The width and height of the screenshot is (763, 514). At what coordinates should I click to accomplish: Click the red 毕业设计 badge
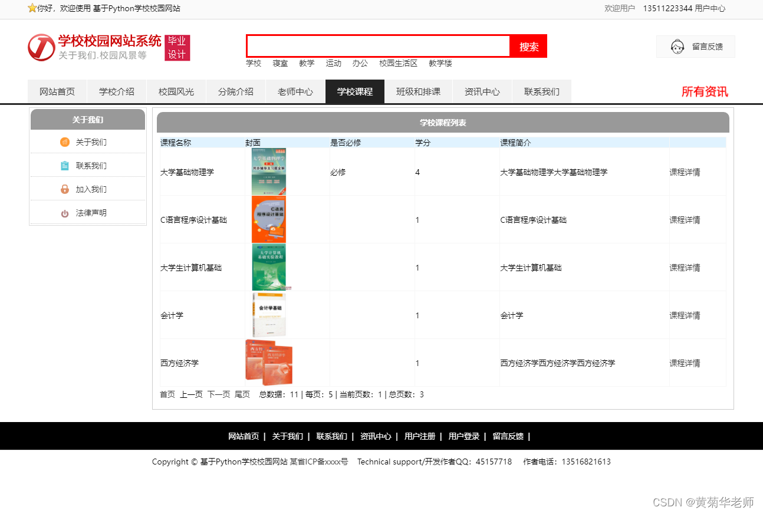tap(177, 48)
